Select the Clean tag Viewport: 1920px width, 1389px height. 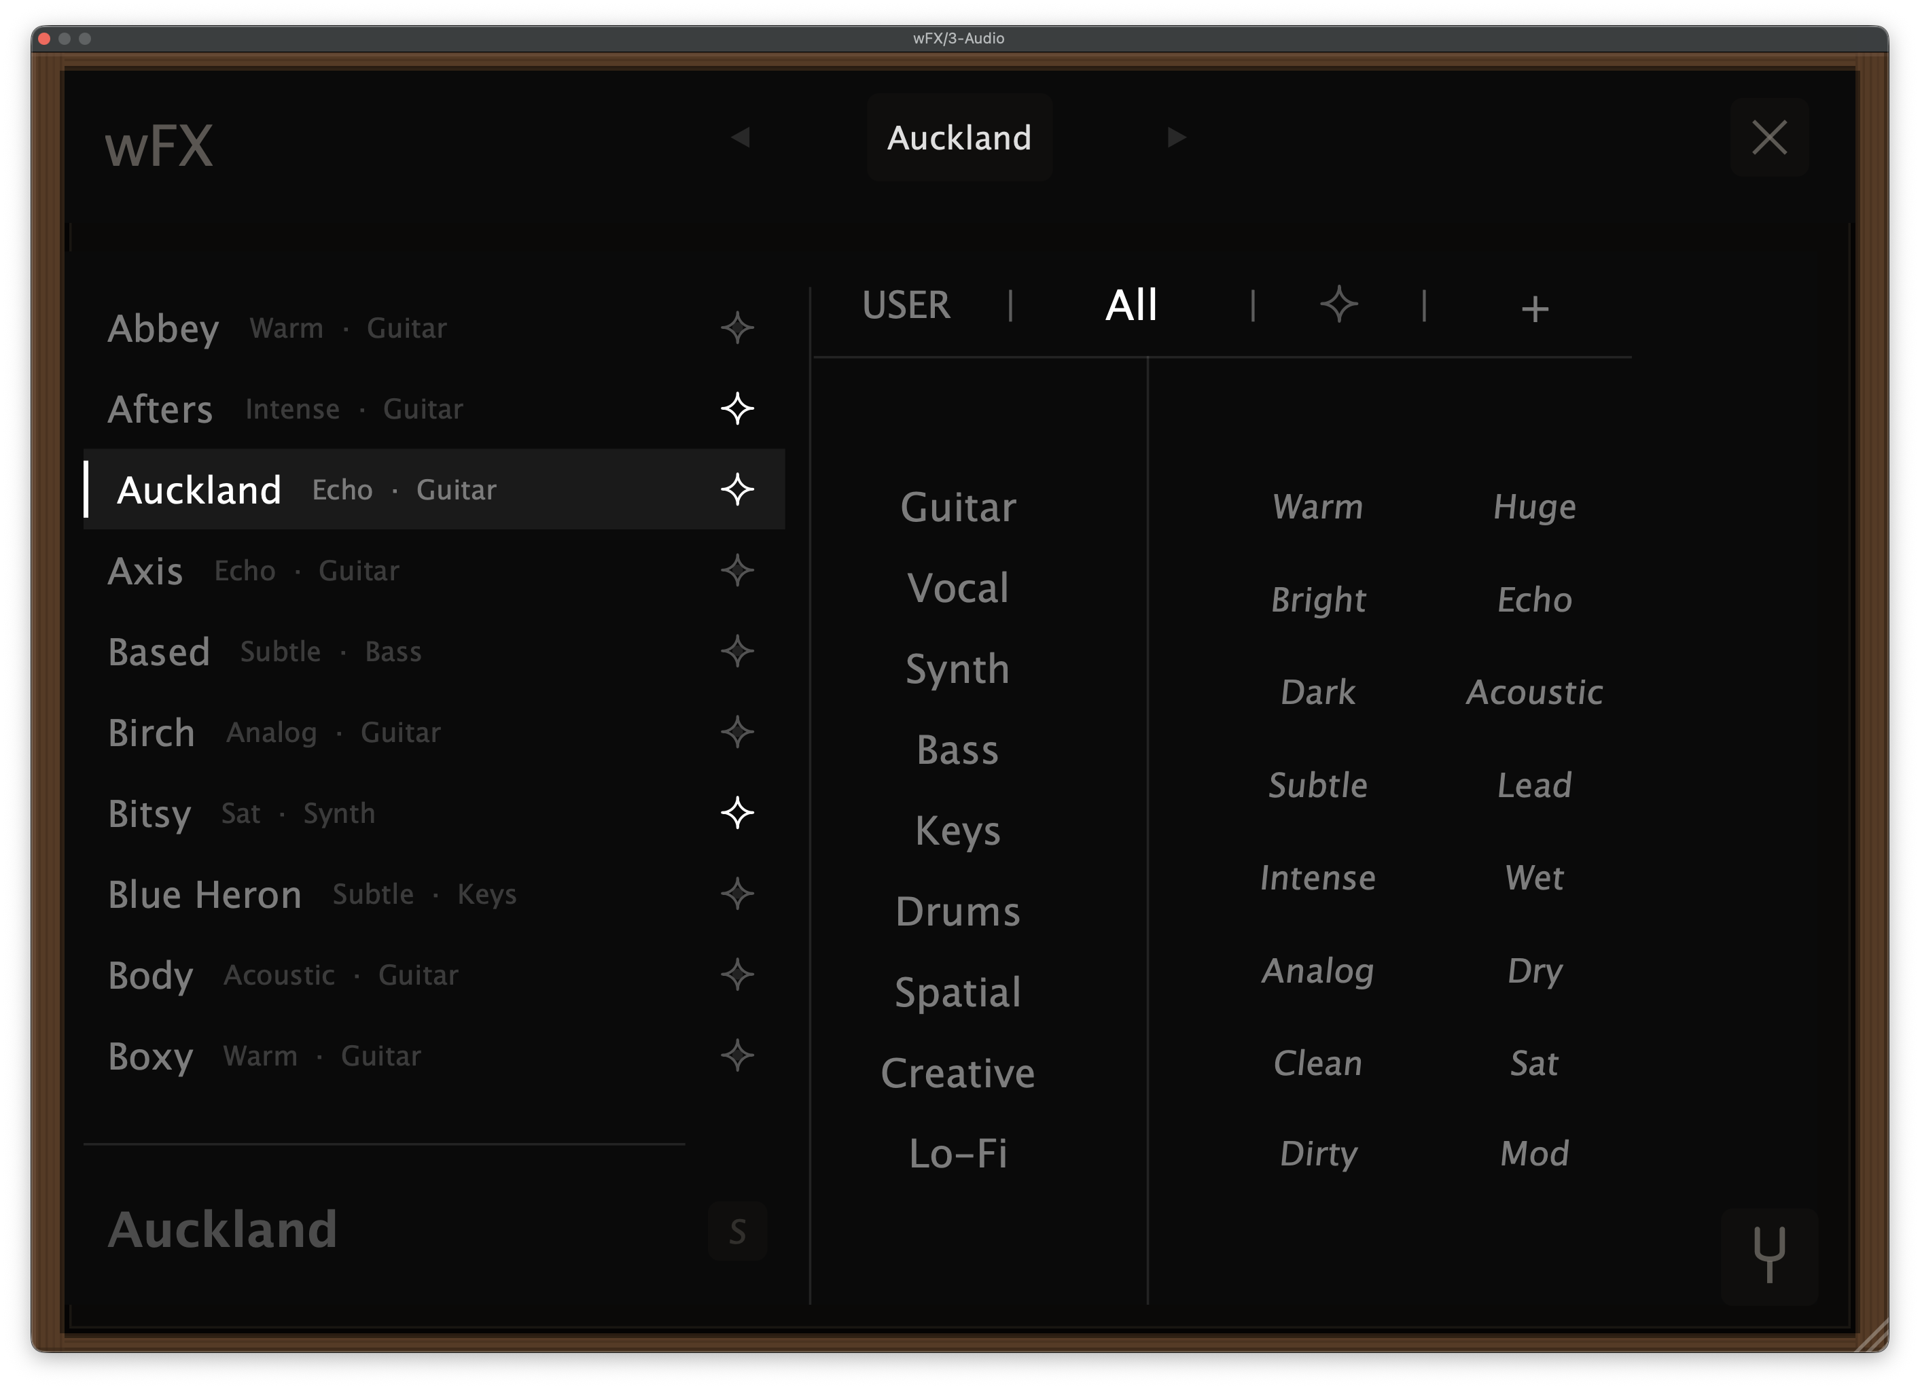(x=1318, y=1063)
